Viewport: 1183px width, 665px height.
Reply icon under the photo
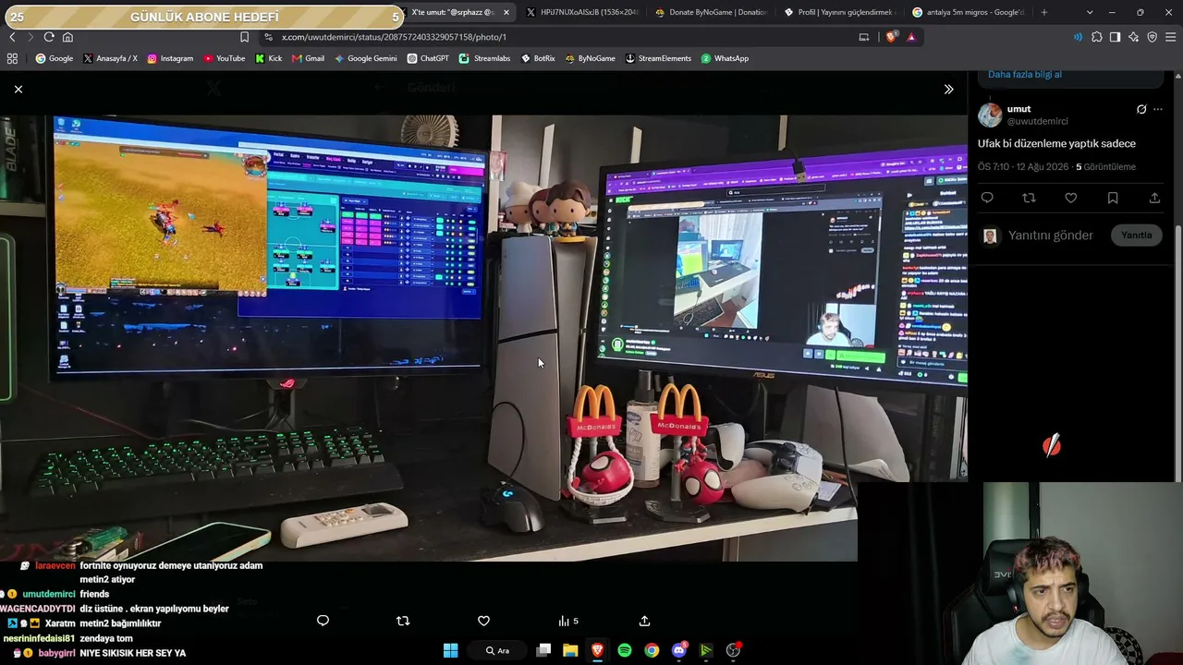coord(323,621)
